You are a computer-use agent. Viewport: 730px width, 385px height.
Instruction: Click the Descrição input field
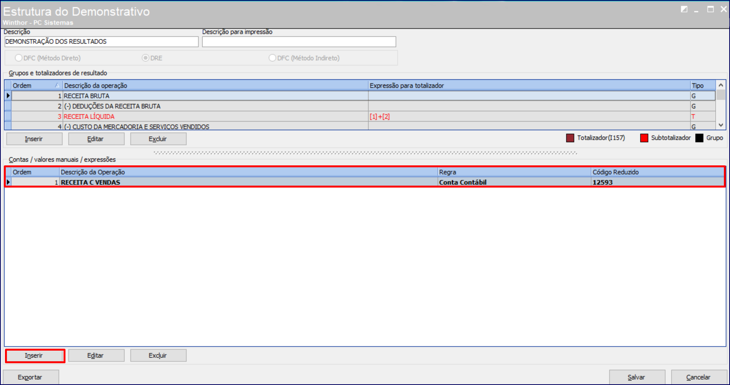pyautogui.click(x=101, y=42)
